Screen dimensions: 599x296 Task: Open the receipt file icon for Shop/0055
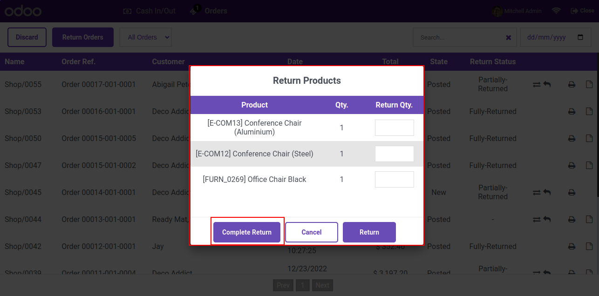589,85
